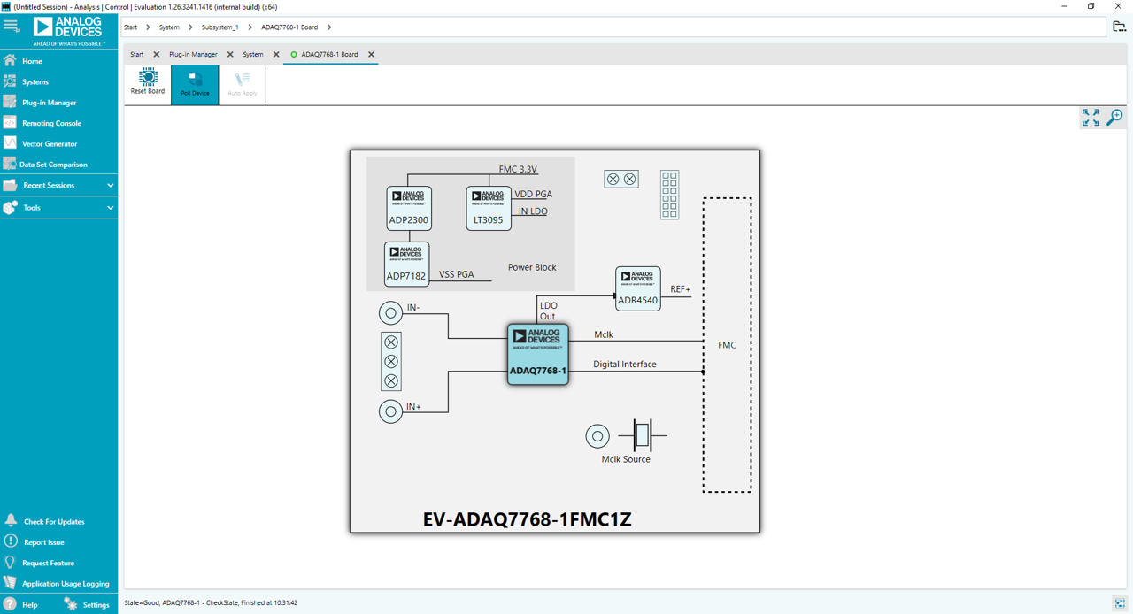Click the fit-to-screen arrows icon
This screenshot has height=614, width=1133.
1090,116
